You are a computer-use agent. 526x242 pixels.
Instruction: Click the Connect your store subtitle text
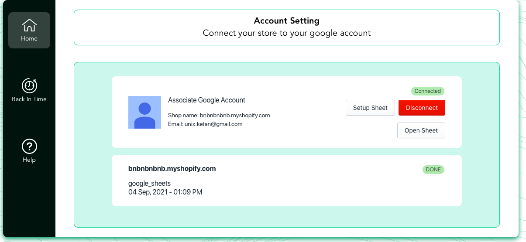click(x=286, y=33)
